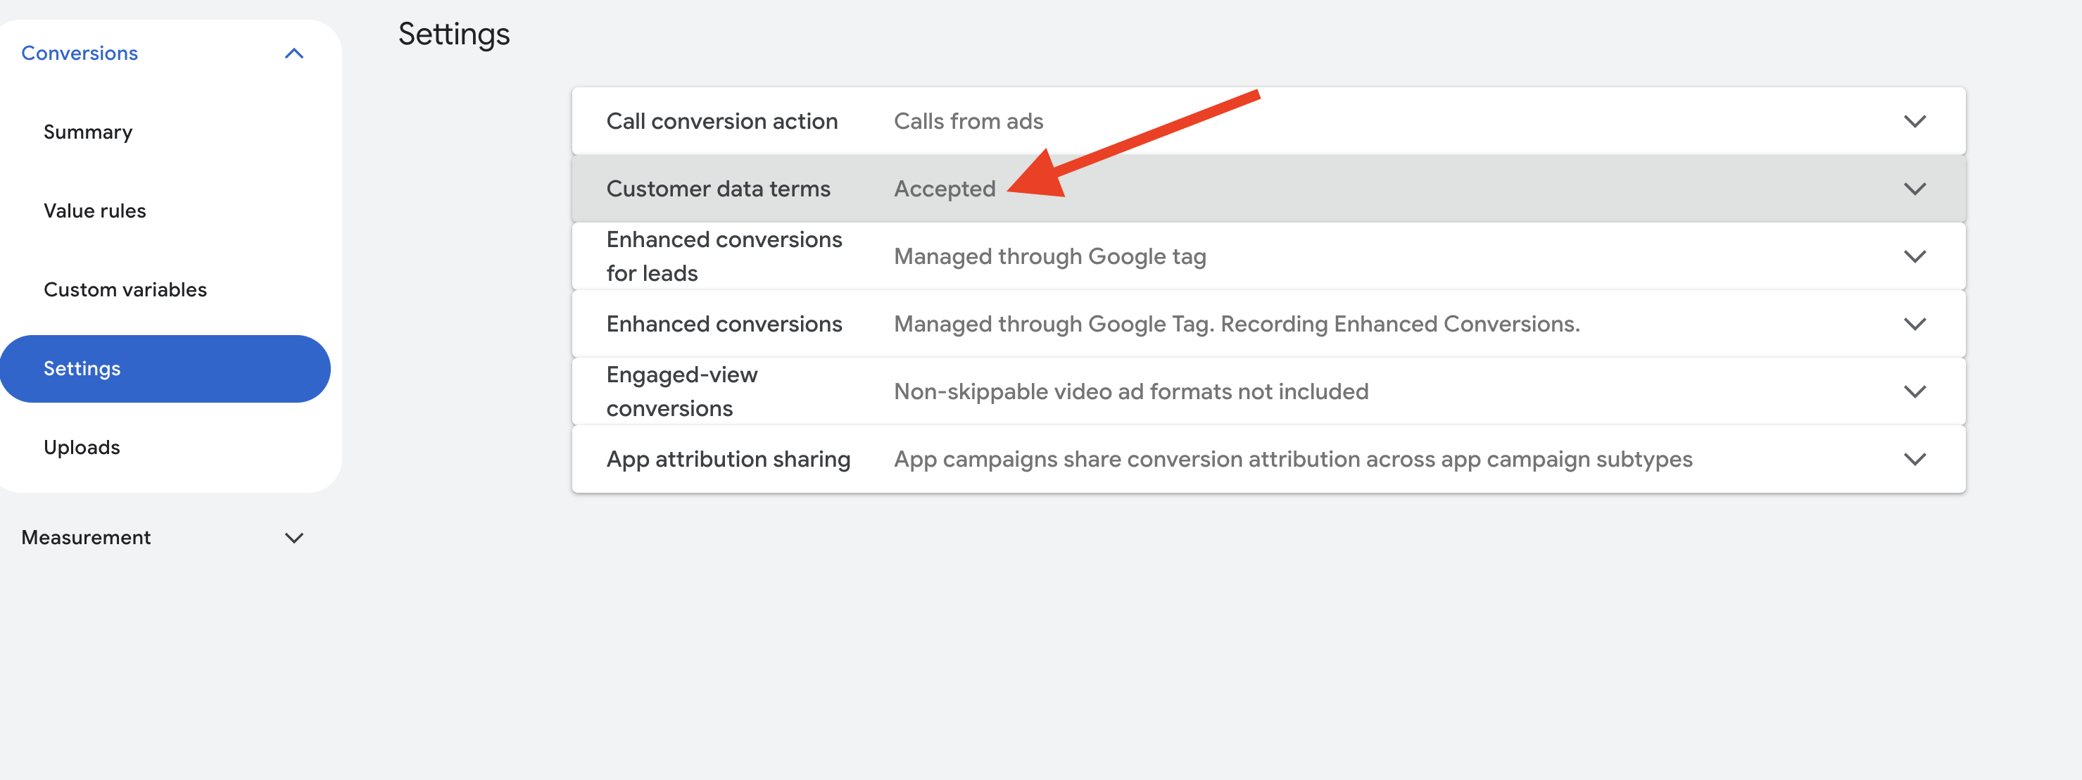Click Managed through Google tag text
Screen dimensions: 2082x780
tap(1049, 256)
